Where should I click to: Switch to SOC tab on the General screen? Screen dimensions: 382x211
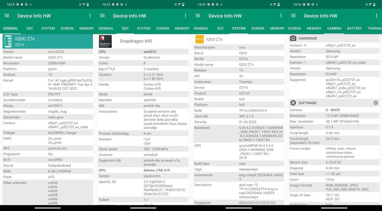(x=30, y=28)
